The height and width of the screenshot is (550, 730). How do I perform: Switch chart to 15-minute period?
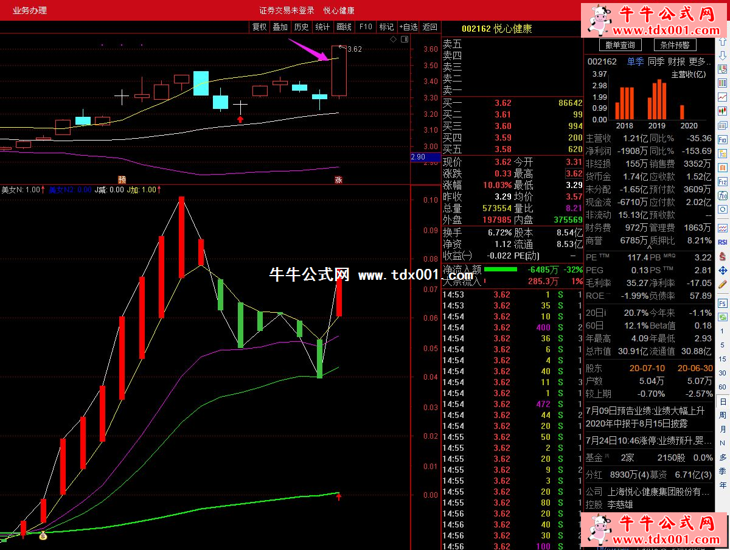click(723, 359)
